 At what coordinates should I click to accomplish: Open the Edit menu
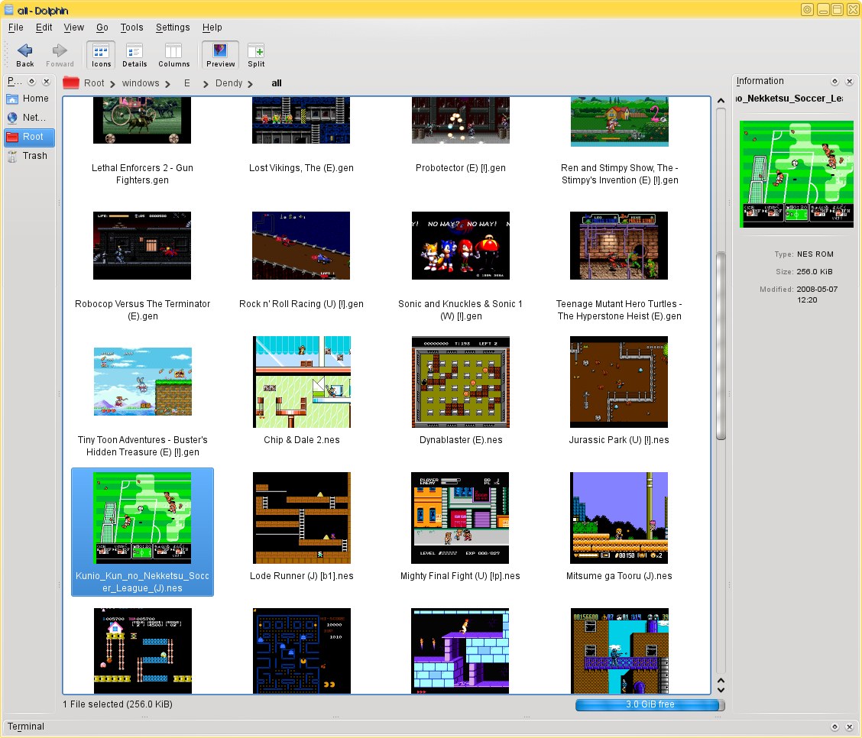click(x=44, y=28)
